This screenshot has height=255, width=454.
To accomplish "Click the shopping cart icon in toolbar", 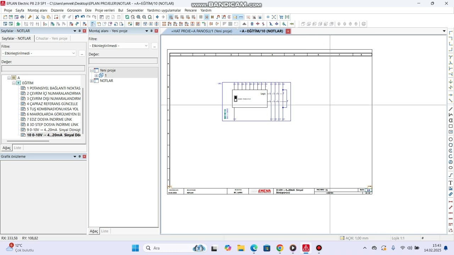I will click(281, 17).
